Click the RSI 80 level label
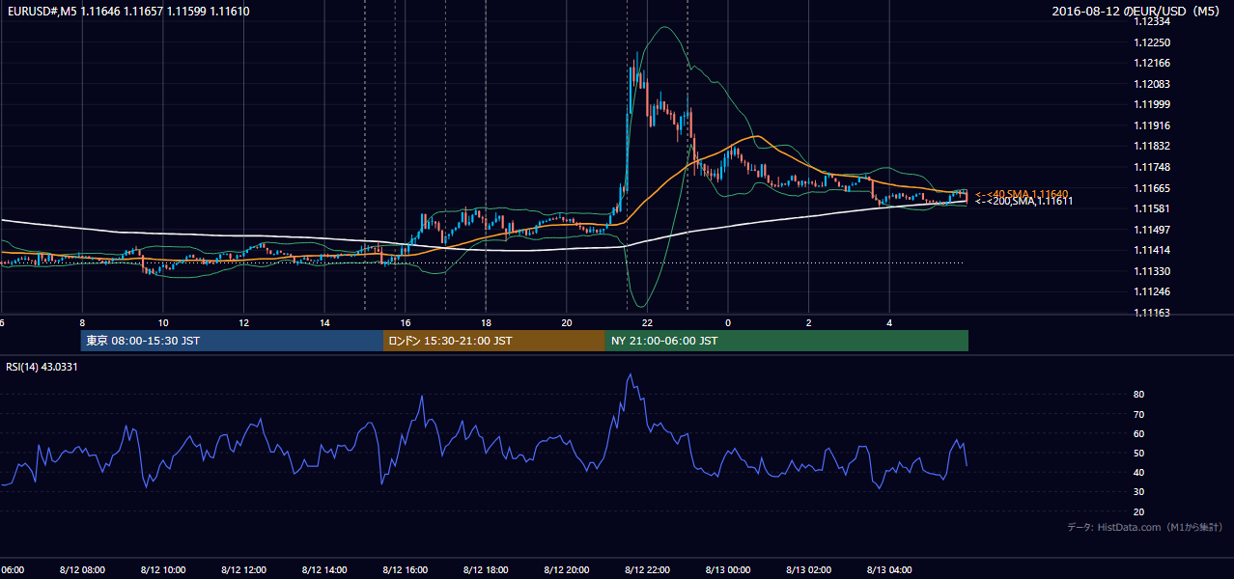Screen dimensions: 1234x579 pyautogui.click(x=1139, y=395)
